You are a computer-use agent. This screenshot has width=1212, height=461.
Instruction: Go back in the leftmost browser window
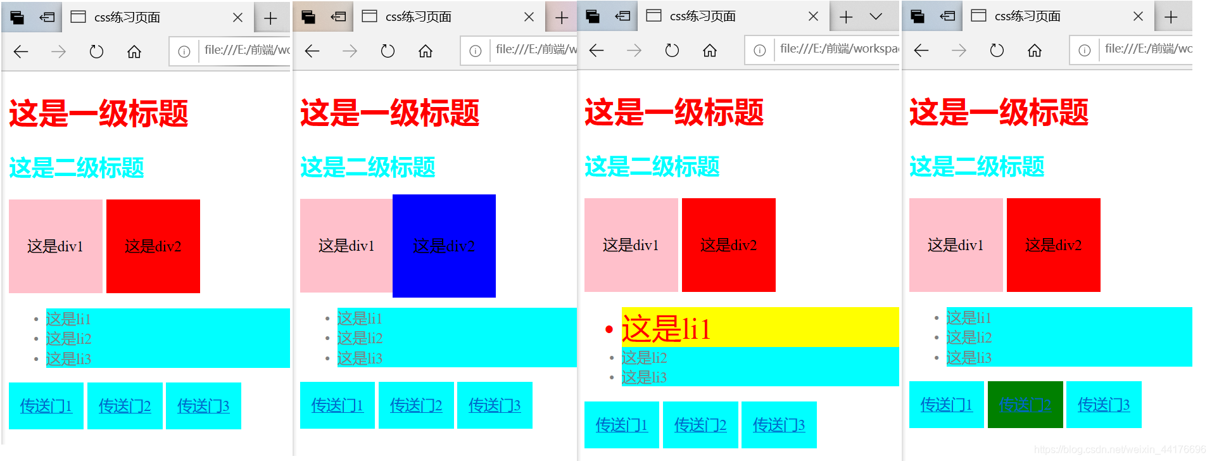21,52
